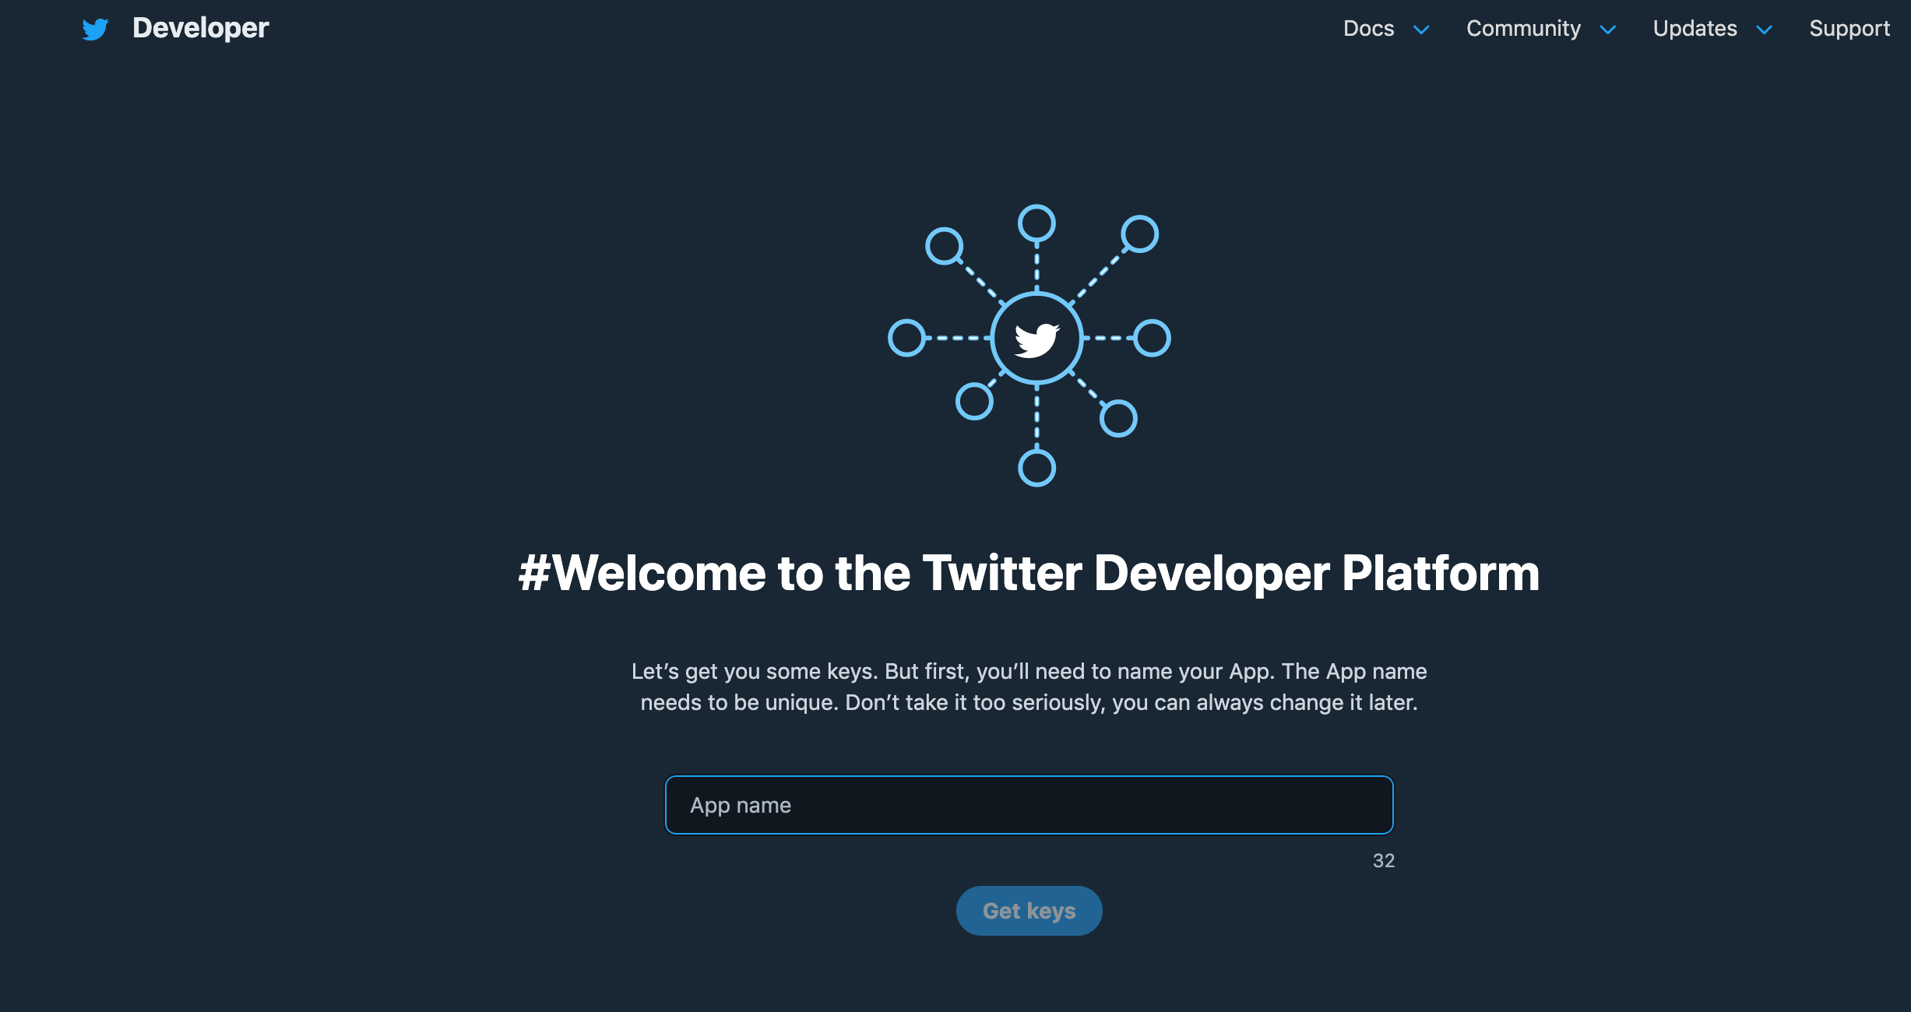Click the bottom node of the network graphic
This screenshot has height=1012, width=1911.
coord(1036,467)
